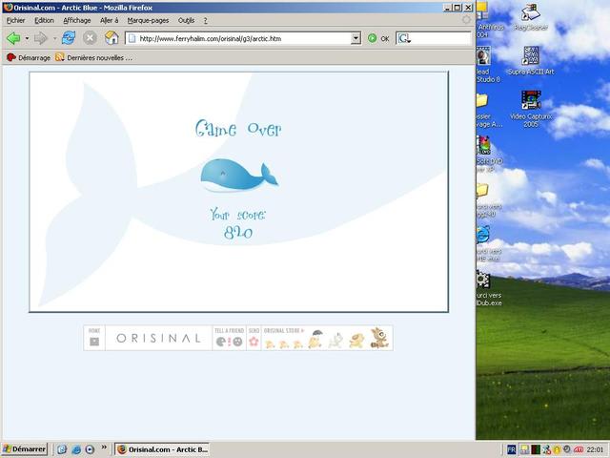
Task: Click the FR language indicator in tray
Action: pyautogui.click(x=512, y=449)
